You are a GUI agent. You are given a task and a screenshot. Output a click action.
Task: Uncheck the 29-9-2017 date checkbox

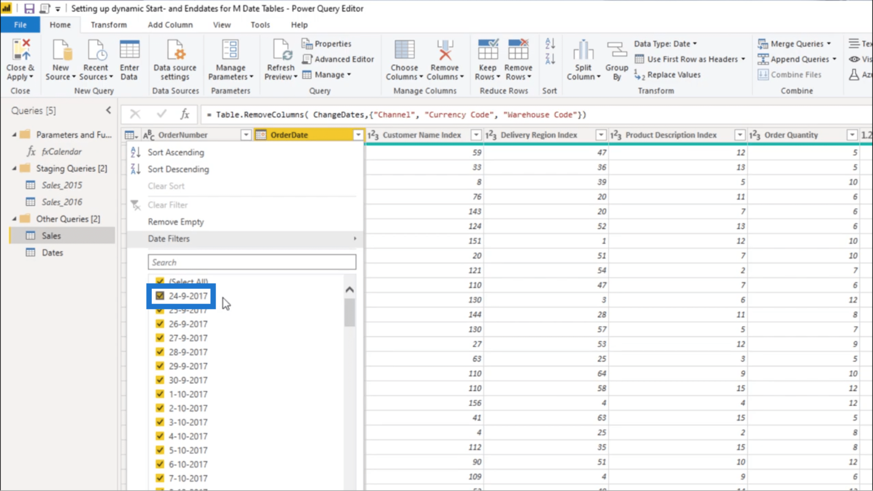point(160,366)
